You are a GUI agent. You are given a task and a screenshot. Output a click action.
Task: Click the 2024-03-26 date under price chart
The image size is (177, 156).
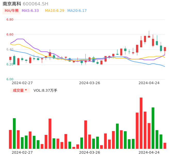coord(90,83)
